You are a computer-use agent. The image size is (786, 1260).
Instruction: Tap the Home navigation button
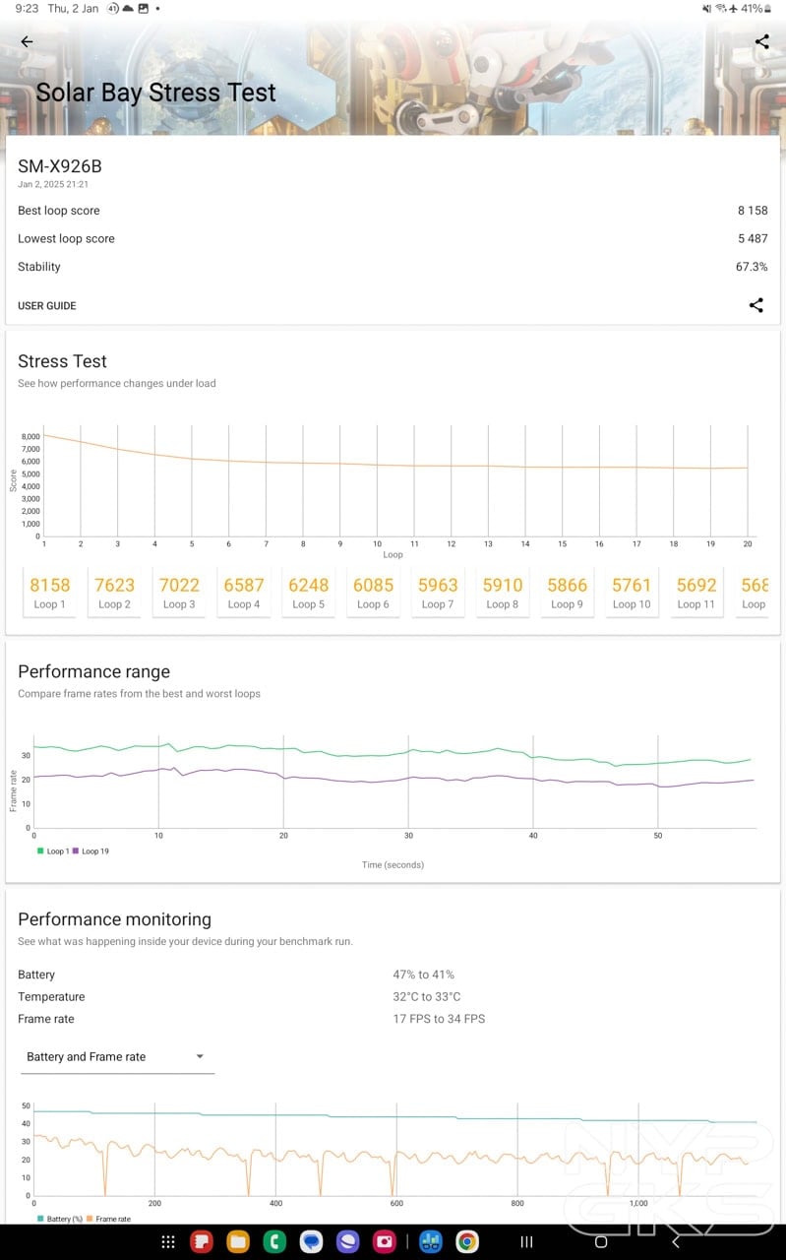(601, 1242)
